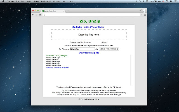Close the Zip, UnZip Online tab

63,11
